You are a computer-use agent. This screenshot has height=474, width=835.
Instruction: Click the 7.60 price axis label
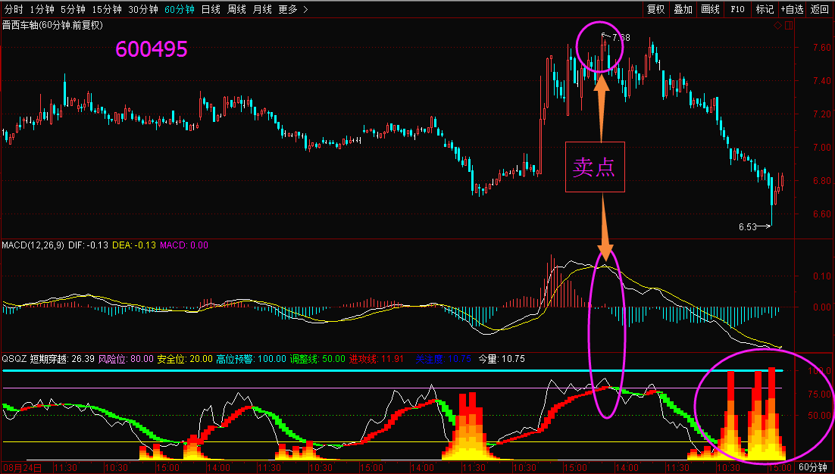(823, 48)
